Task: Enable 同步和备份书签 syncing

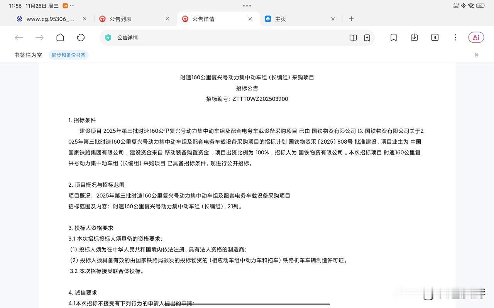Action: [68, 55]
